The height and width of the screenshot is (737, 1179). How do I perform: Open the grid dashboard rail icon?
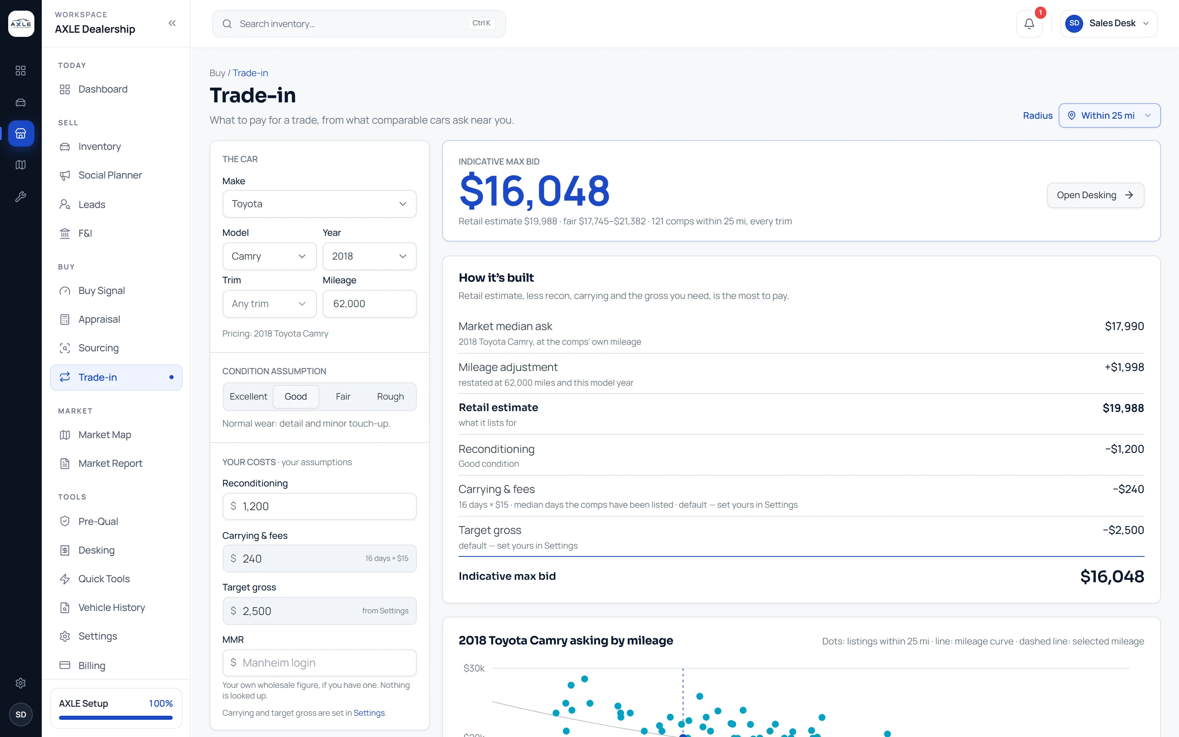(20, 71)
